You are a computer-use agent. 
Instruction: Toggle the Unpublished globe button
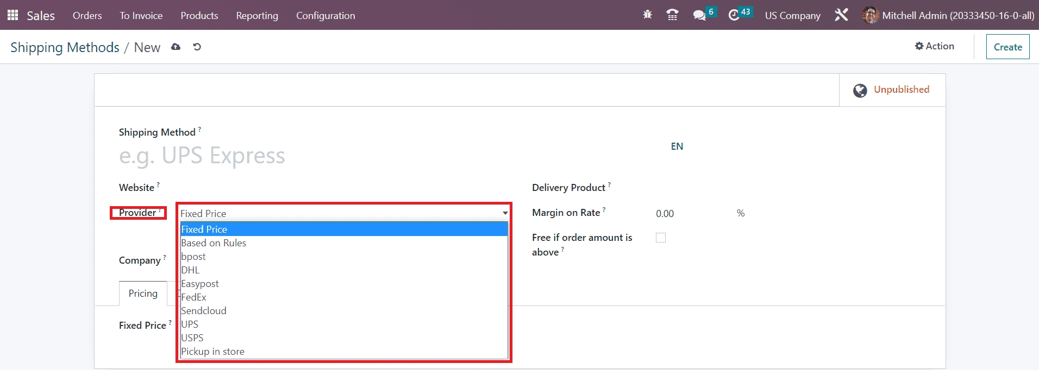pos(892,90)
